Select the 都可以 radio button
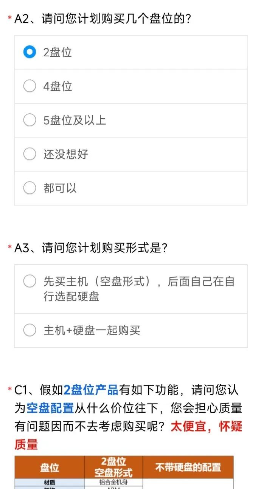Image resolution: width=261 pixels, height=489 pixels. point(30,188)
